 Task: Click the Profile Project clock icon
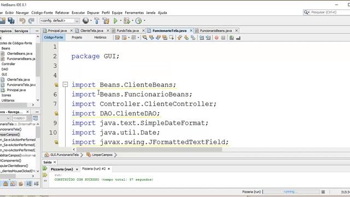138,21
